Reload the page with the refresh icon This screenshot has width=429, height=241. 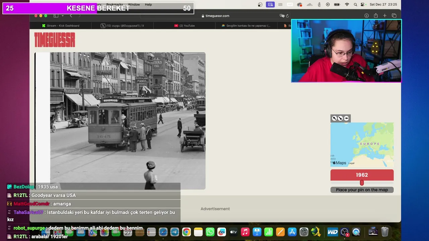pos(287,16)
